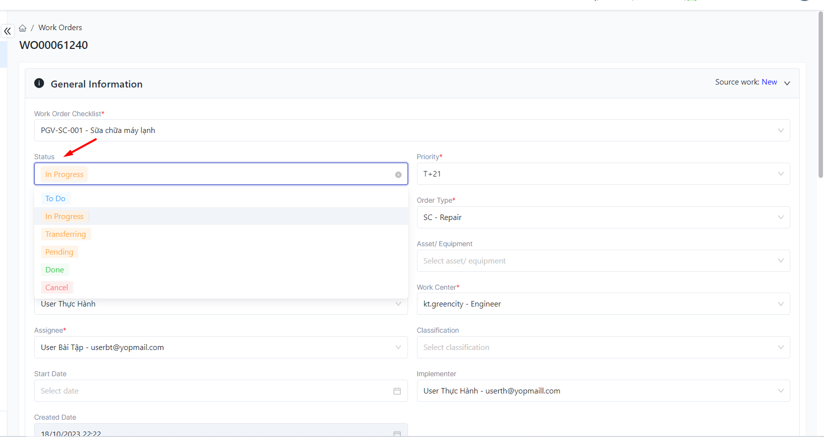Viewport: 824px width, 437px height.
Task: Click the vertical page scrollbar
Action: click(x=821, y=99)
